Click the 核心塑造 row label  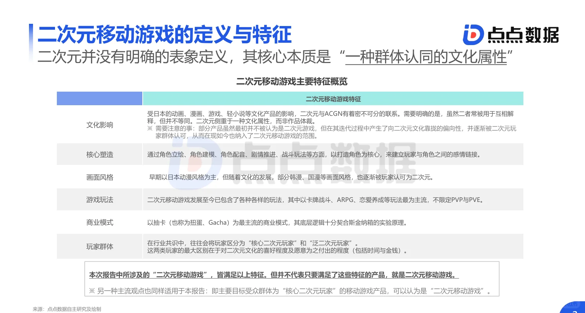click(100, 155)
